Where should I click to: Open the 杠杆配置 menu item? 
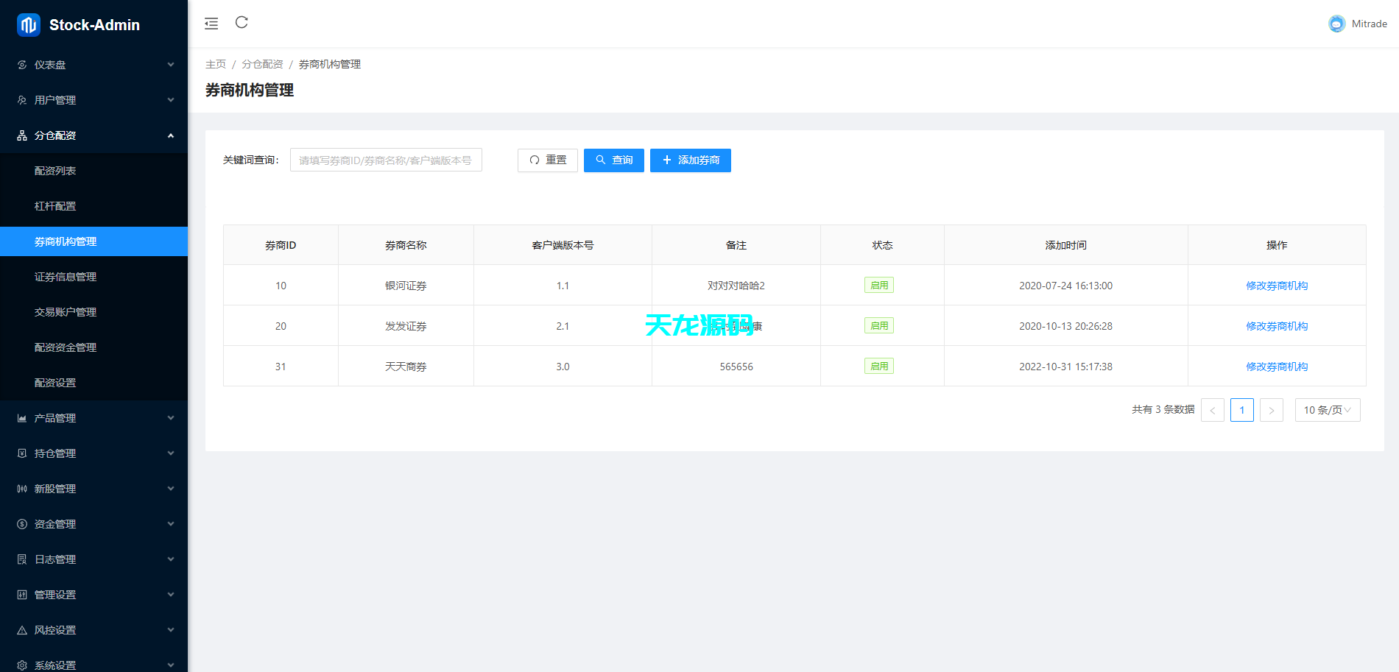point(54,205)
